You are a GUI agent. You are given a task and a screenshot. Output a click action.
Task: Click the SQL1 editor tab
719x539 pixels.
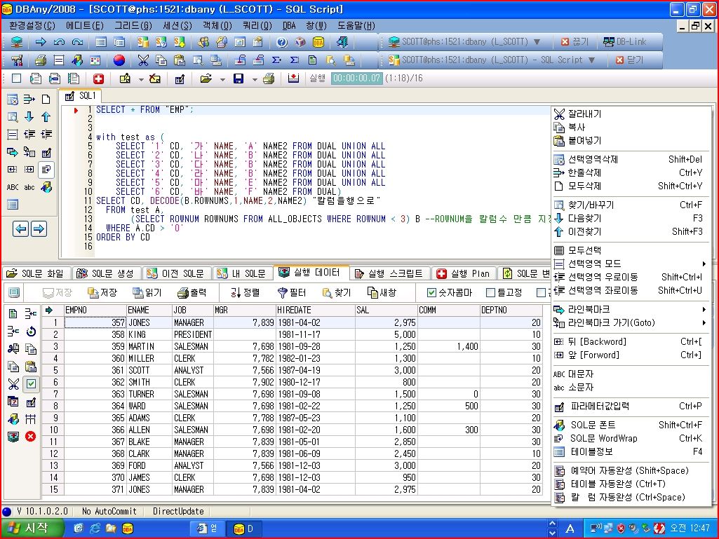point(81,96)
